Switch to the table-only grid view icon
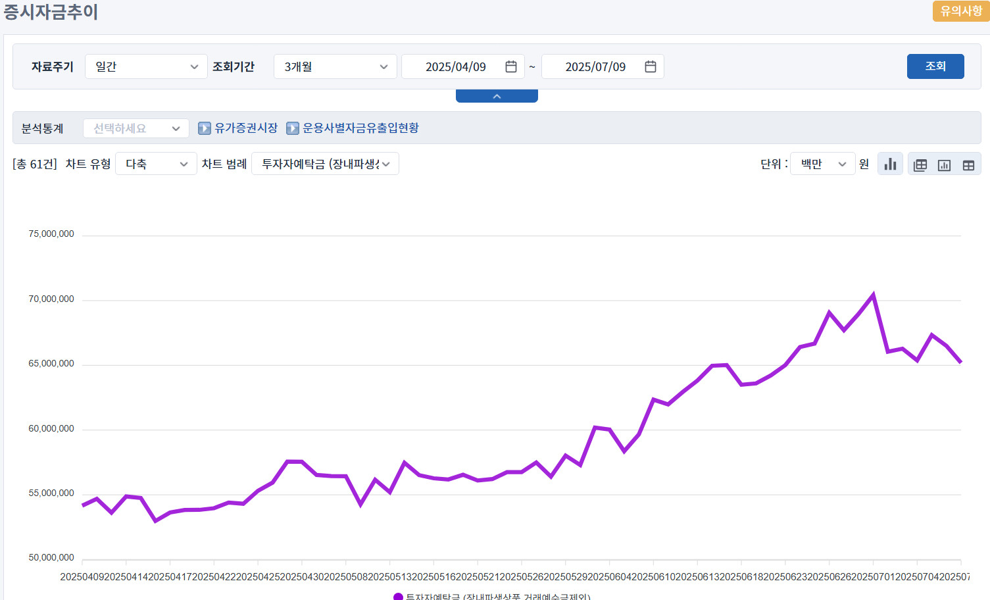 [968, 165]
